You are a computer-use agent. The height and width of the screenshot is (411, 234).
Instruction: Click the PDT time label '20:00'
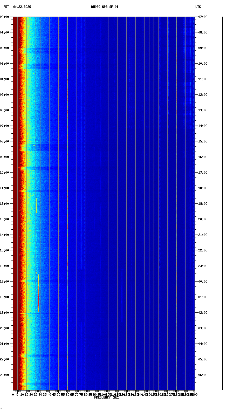click(4, 328)
